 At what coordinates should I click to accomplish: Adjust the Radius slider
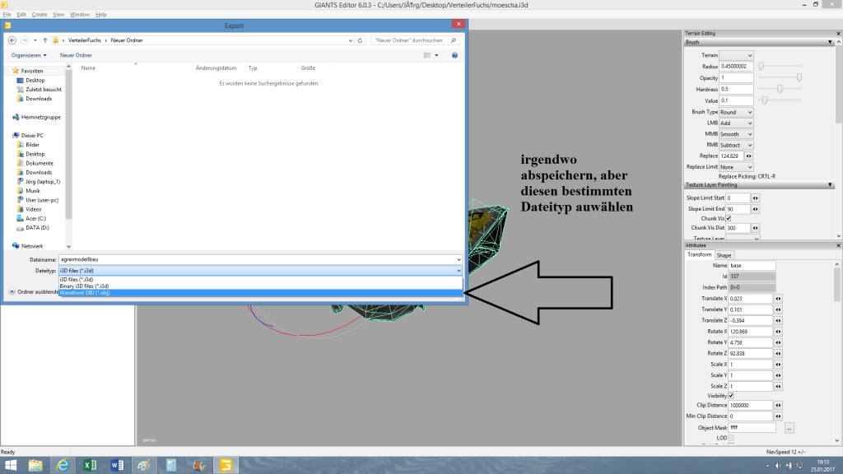(x=761, y=66)
